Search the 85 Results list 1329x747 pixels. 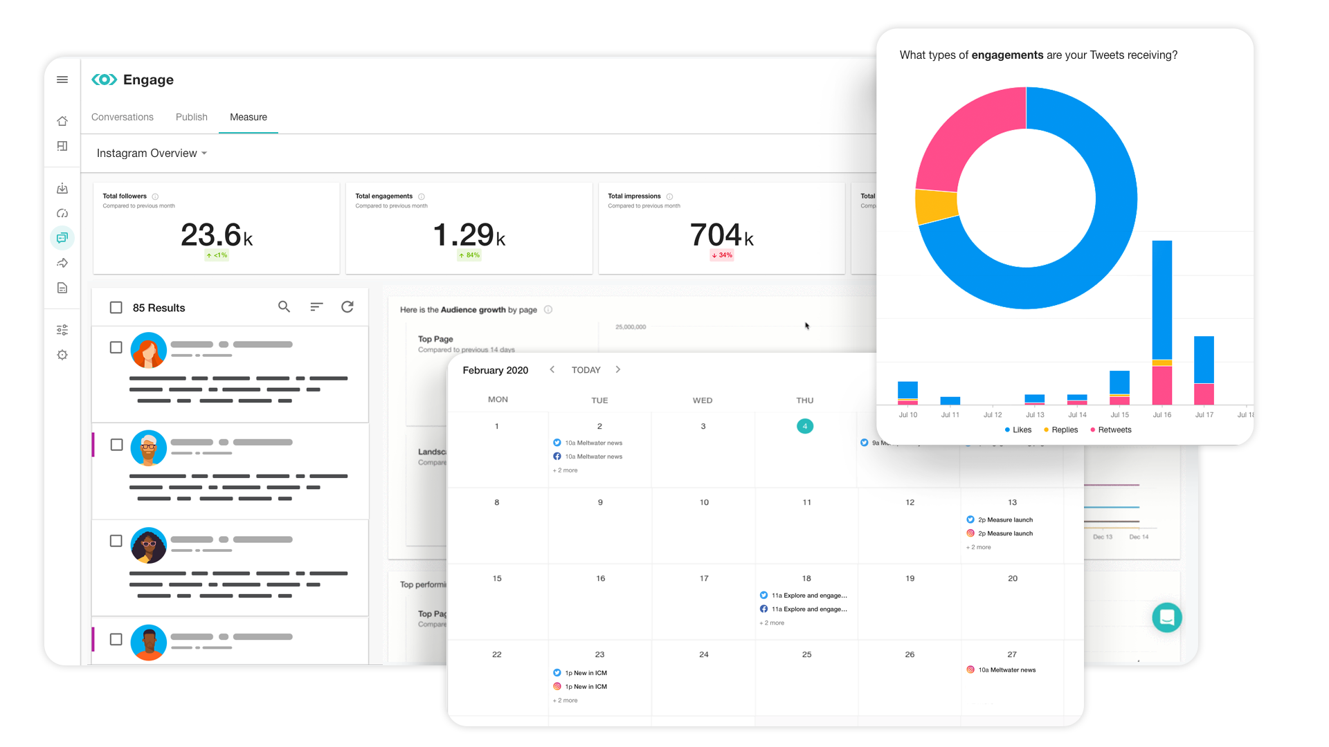284,306
